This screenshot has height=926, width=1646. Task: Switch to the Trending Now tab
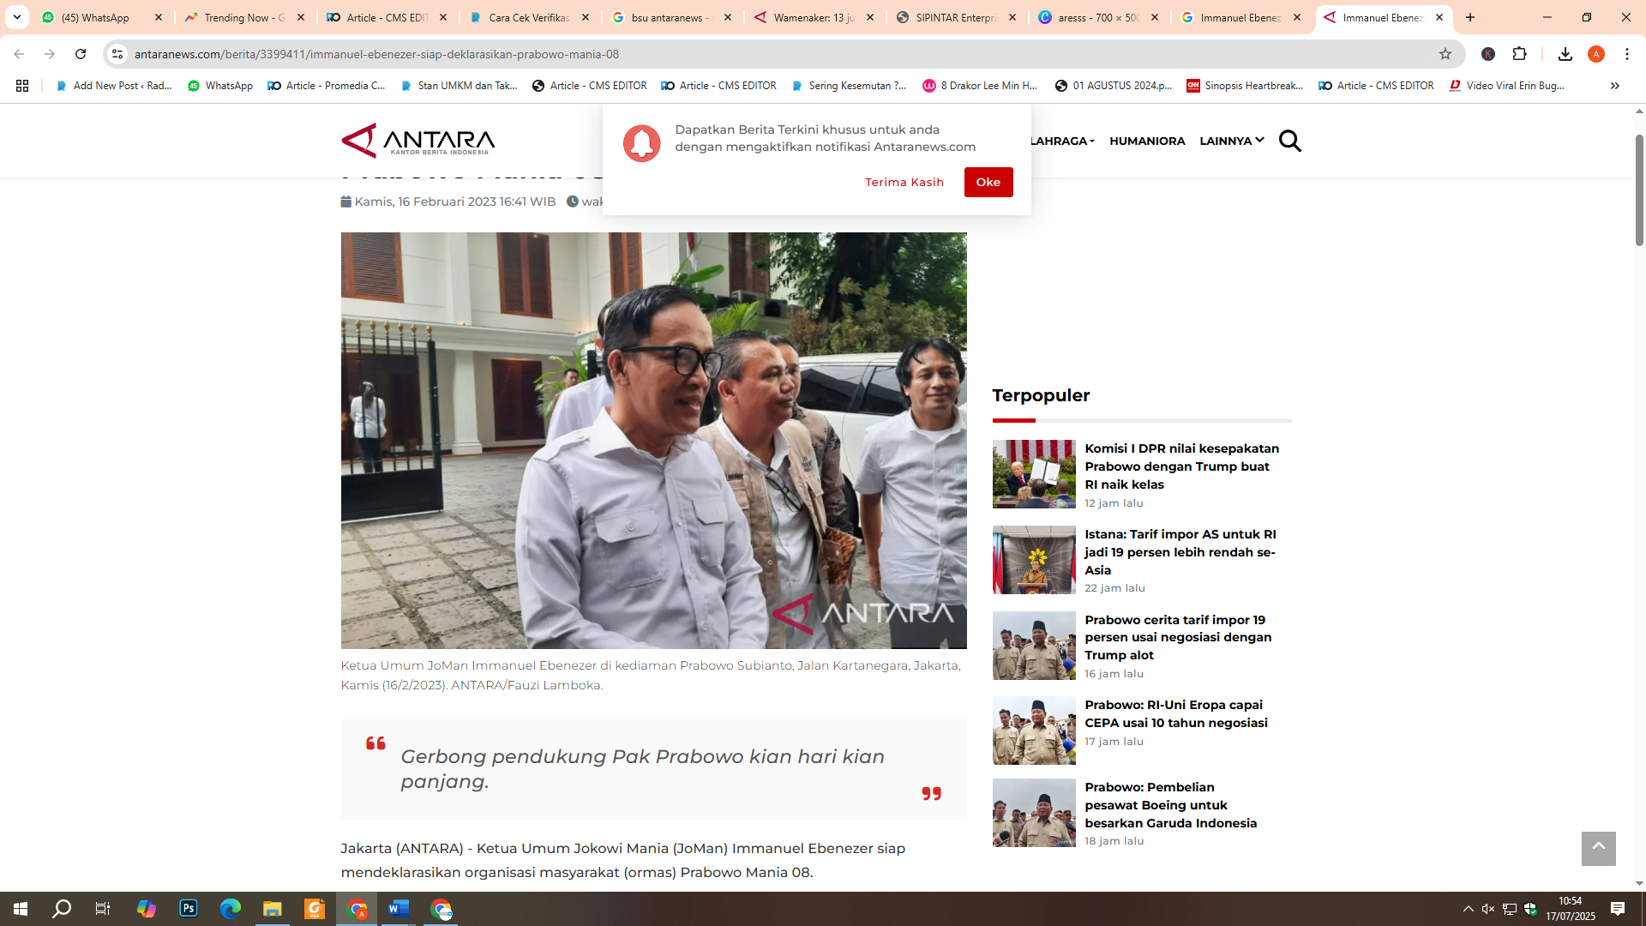(244, 17)
